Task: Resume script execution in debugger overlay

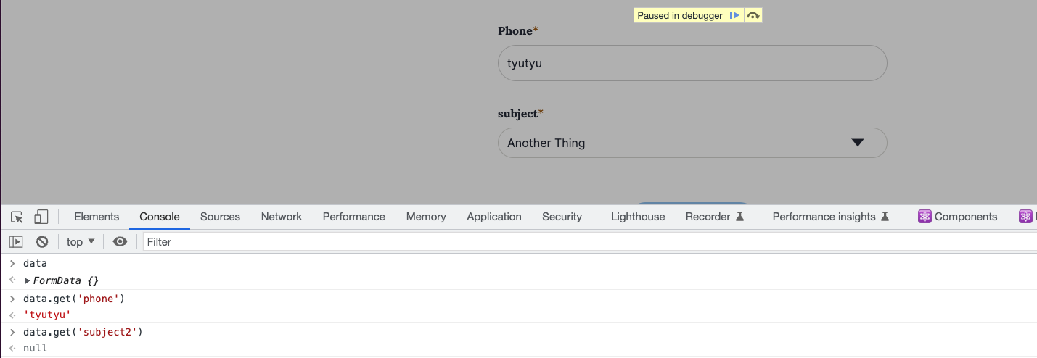Action: (x=735, y=15)
